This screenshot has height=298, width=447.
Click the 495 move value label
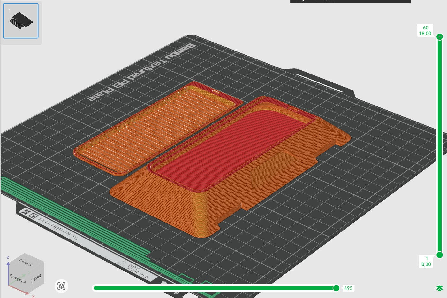348,288
